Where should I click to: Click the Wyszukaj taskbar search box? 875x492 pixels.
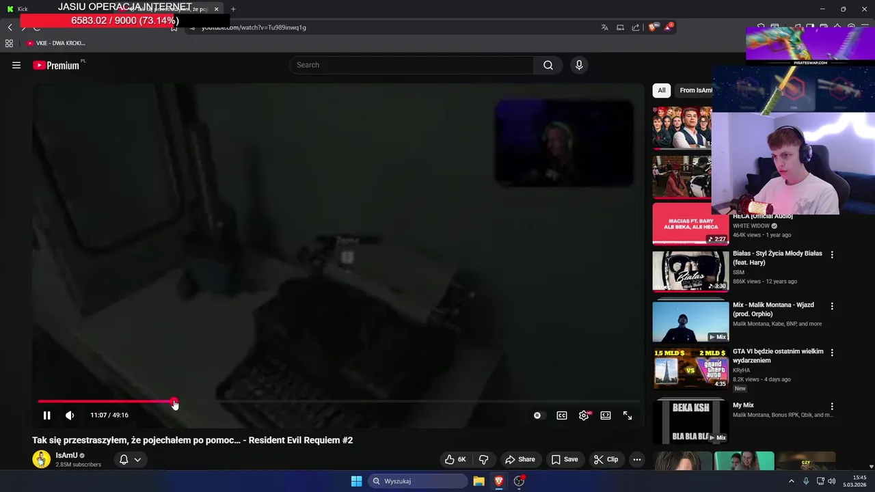pyautogui.click(x=418, y=481)
